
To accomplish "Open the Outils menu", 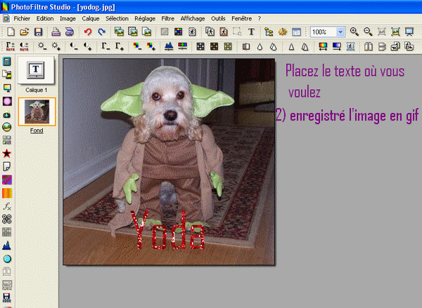I will coord(218,18).
